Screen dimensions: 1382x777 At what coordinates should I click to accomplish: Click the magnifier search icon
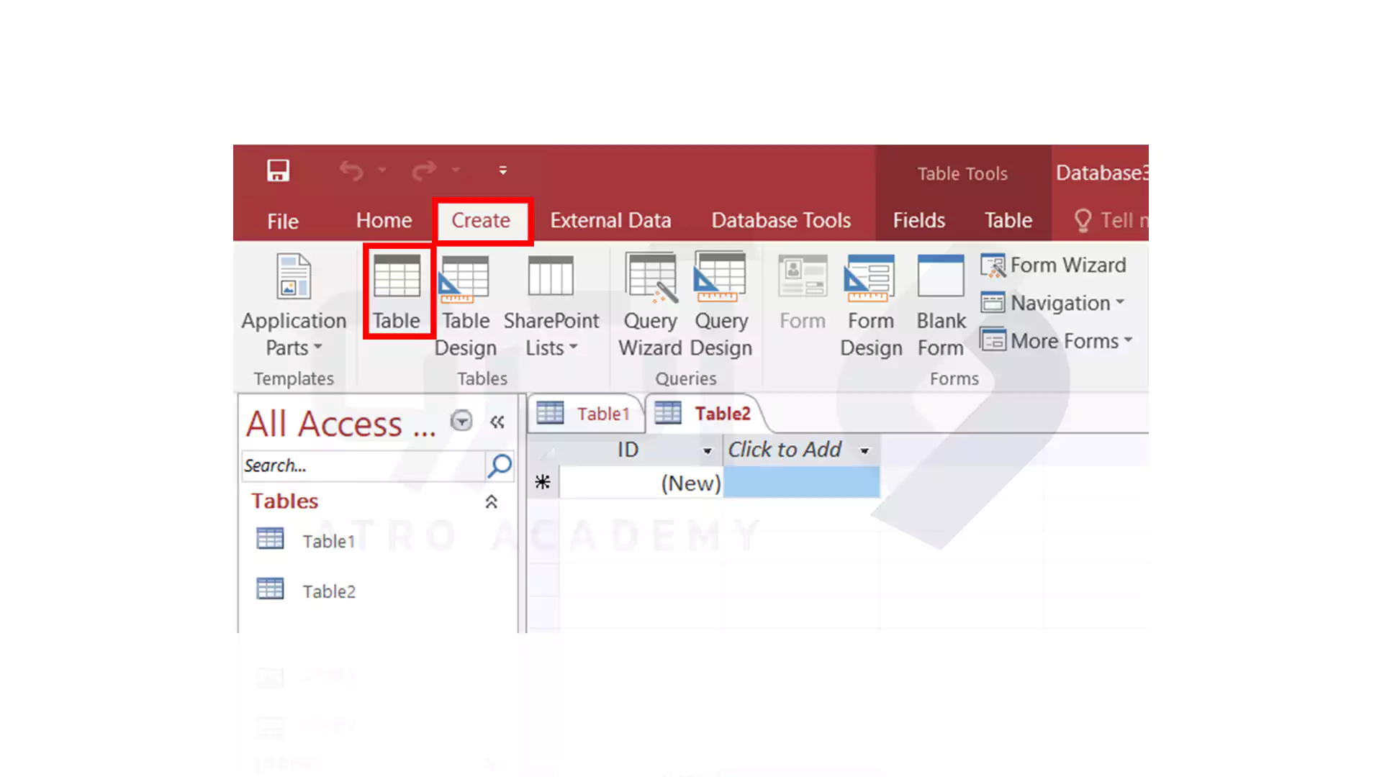pos(500,465)
